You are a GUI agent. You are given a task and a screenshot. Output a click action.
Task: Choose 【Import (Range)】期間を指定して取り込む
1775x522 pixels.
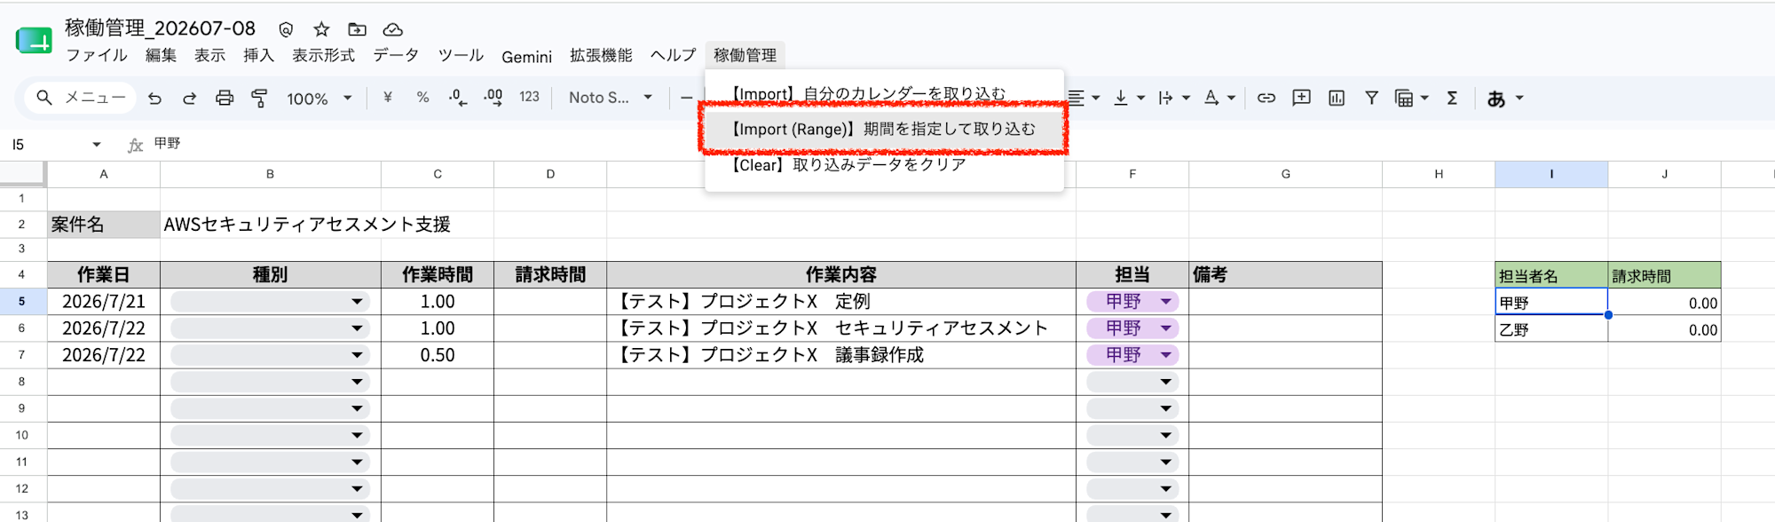coord(884,129)
